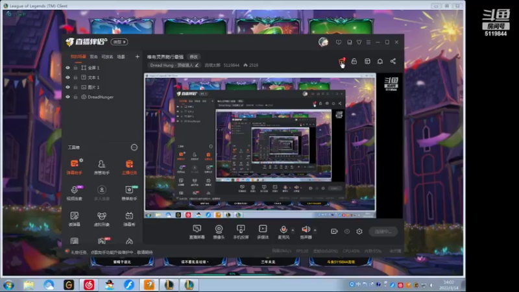Expand microphone options arrow
Screen dimensions: 519x292
tap(293, 230)
